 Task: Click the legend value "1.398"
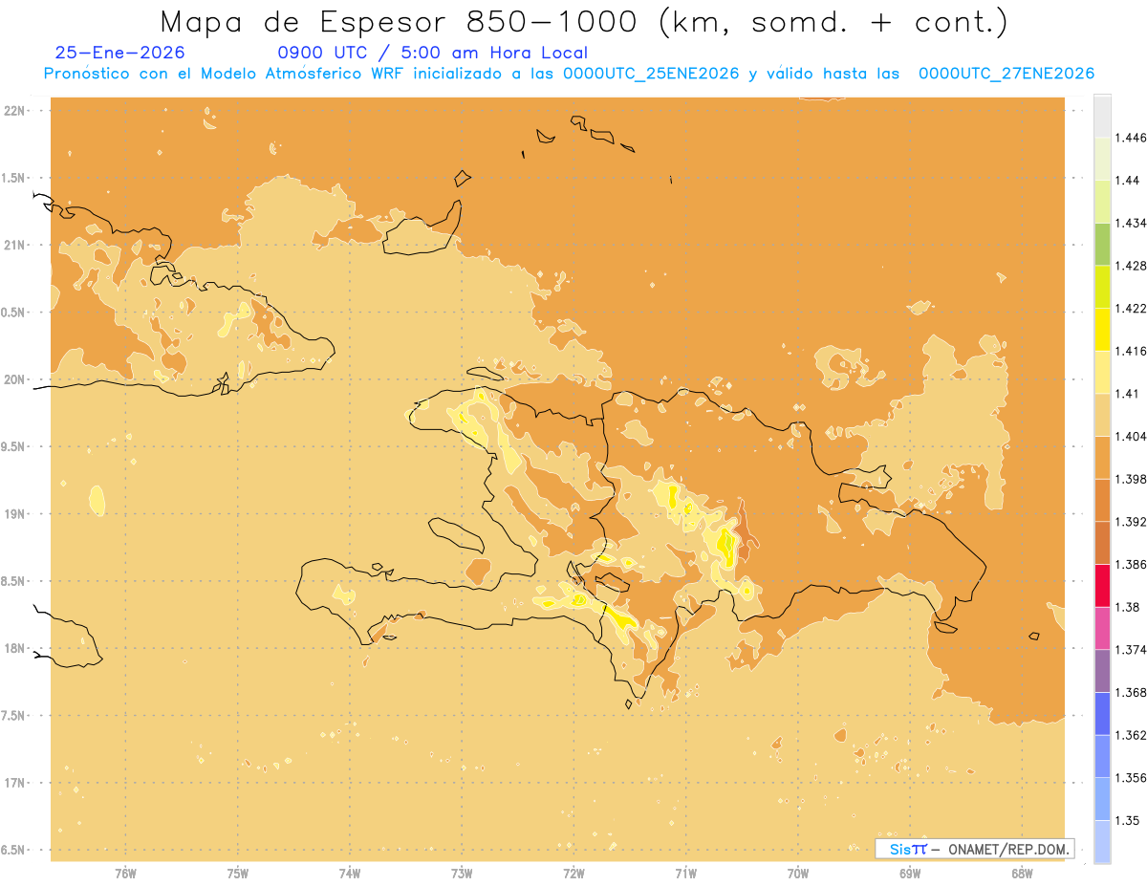(1131, 479)
